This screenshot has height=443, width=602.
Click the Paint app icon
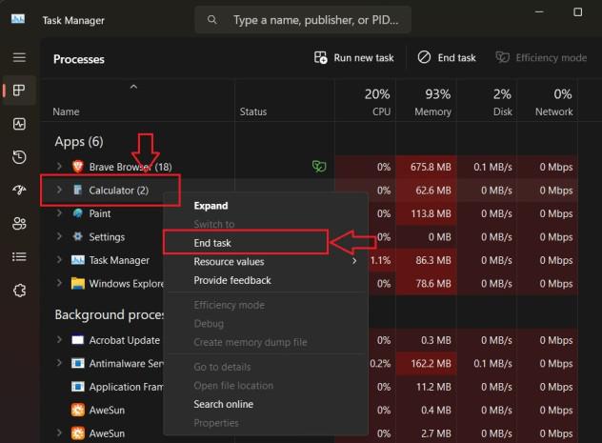(x=78, y=213)
